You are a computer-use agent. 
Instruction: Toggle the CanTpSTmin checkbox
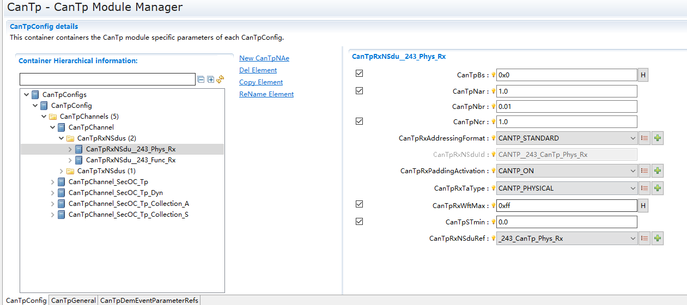pyautogui.click(x=359, y=222)
